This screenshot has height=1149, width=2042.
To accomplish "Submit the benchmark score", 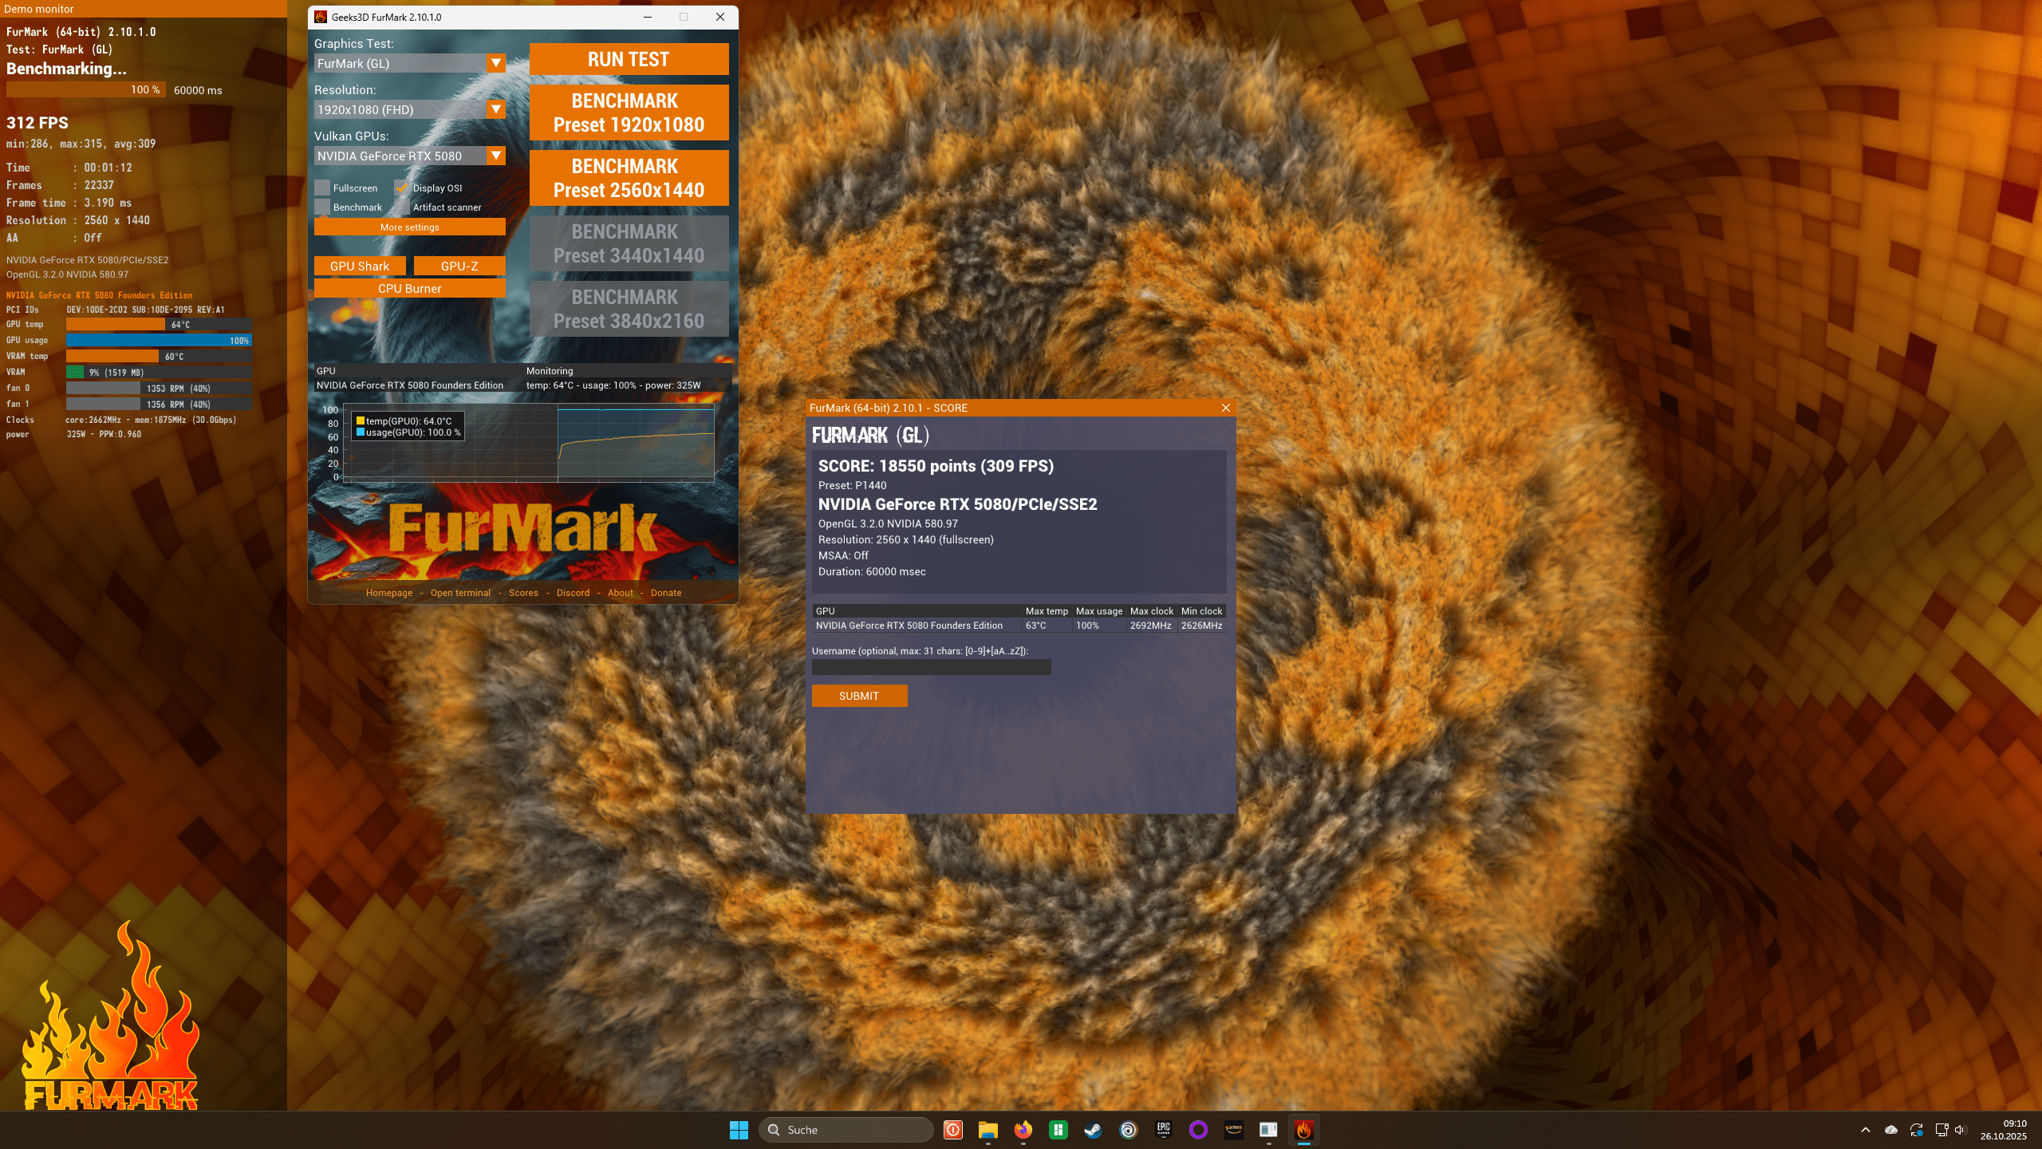I will click(859, 696).
